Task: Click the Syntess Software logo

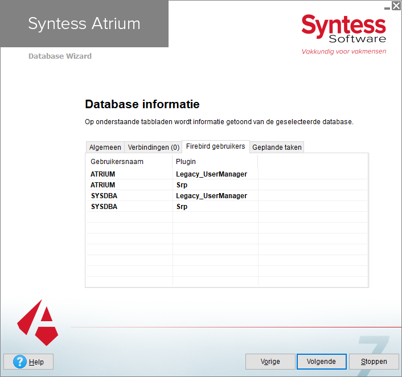Action: pos(344,34)
